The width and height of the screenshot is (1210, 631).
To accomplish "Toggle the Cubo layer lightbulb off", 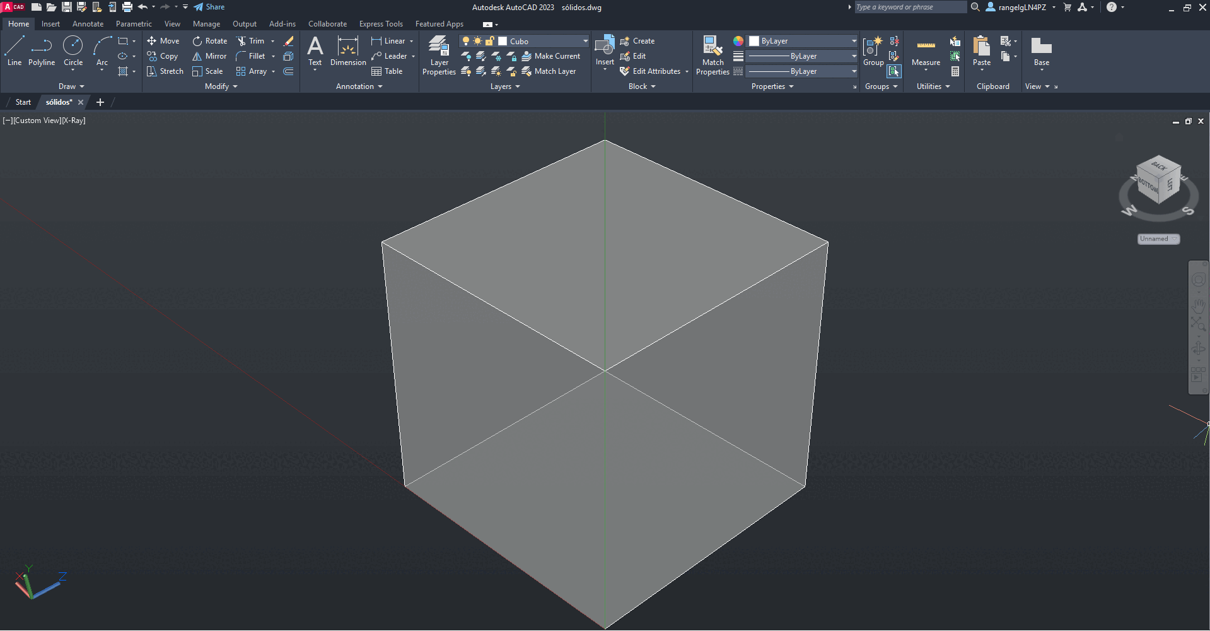I will pos(465,40).
